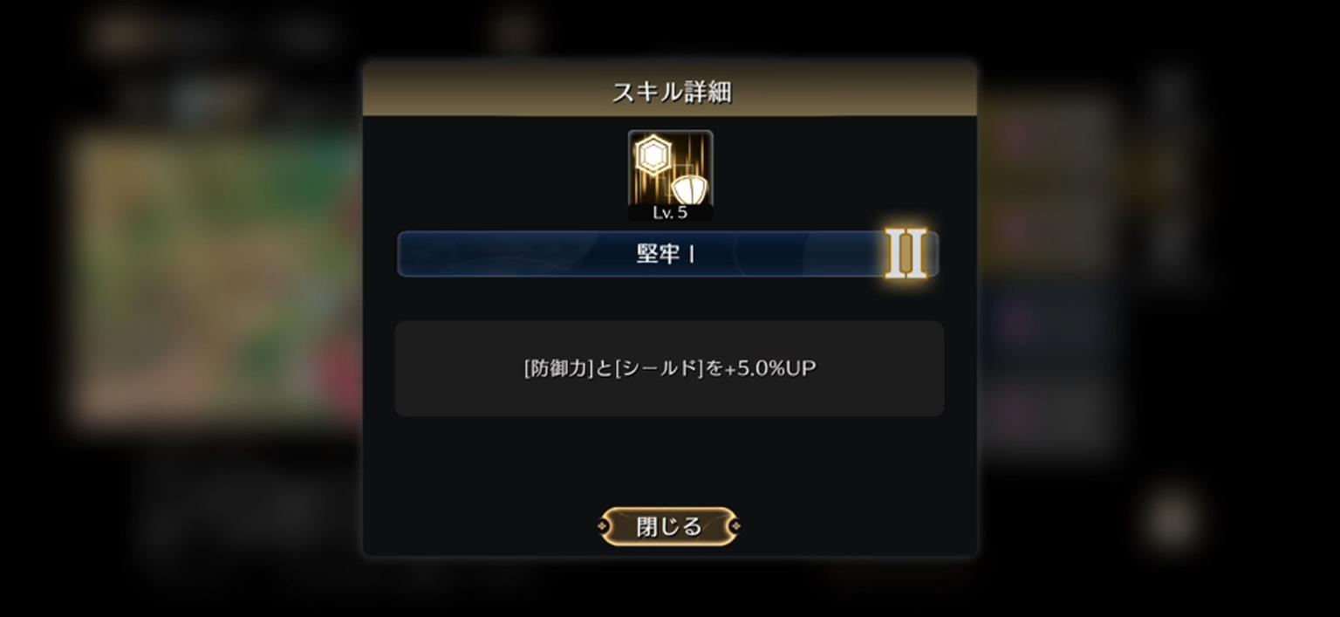The width and height of the screenshot is (1340, 617).
Task: Close the dialog with the 閉じる button
Action: [669, 526]
